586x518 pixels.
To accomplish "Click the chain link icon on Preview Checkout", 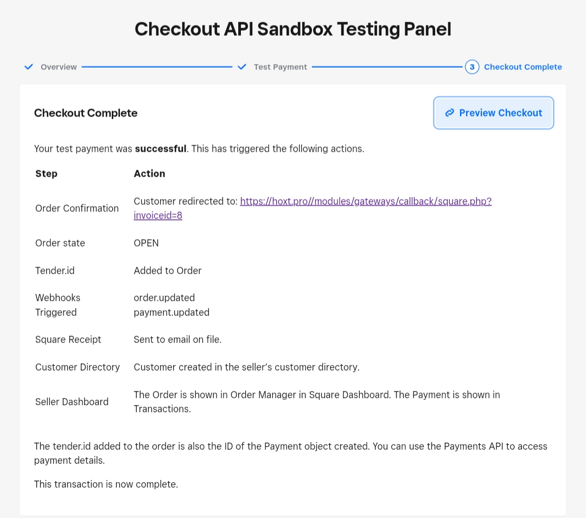I will tap(449, 113).
